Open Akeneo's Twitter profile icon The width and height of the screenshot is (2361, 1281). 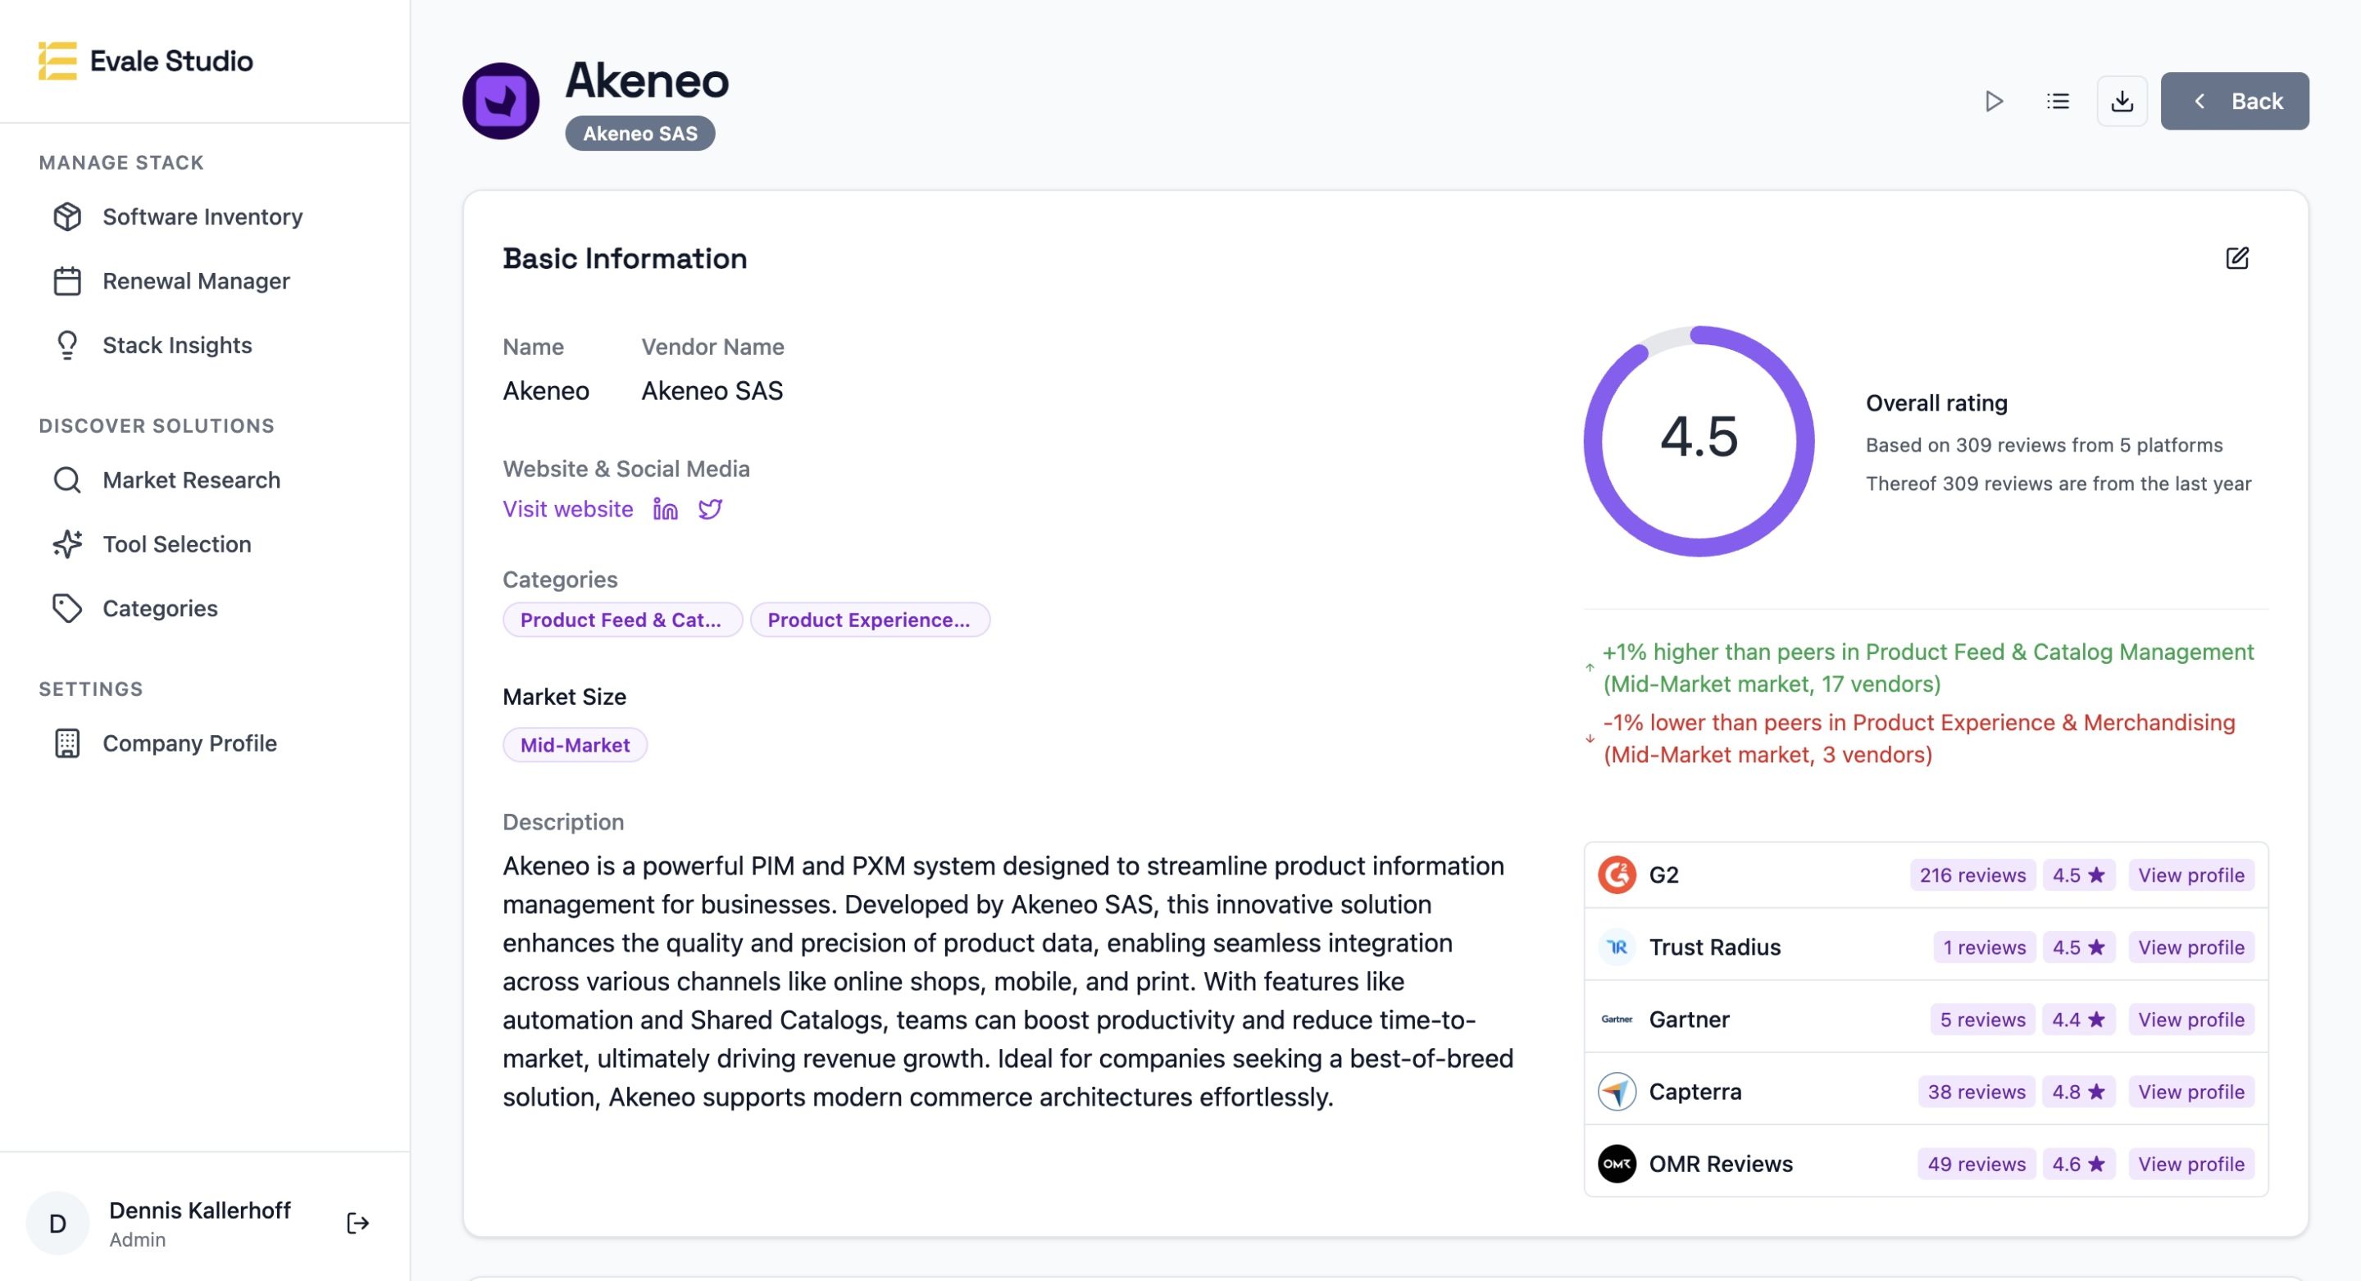pos(710,510)
